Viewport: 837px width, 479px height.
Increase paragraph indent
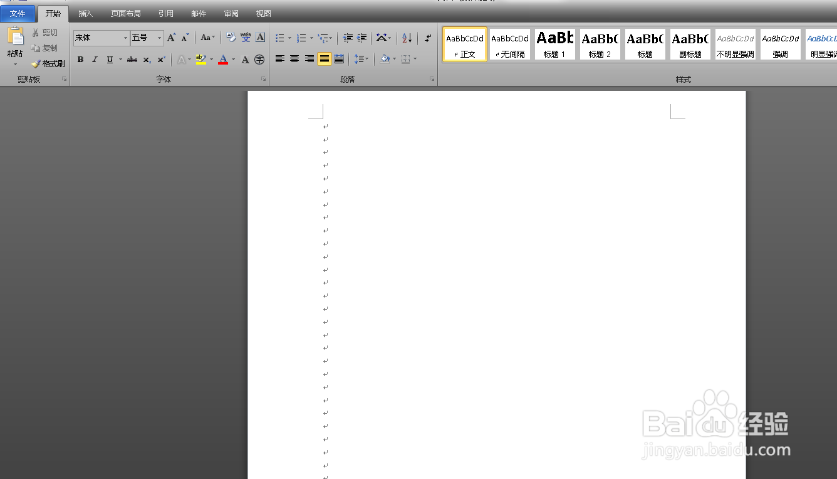[x=361, y=38]
